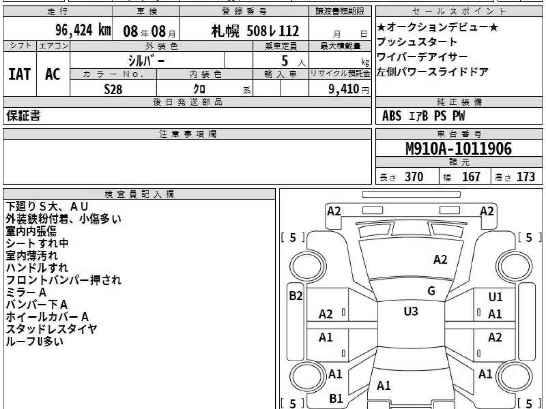Select the 外装色 header
546x409 pixels.
click(x=162, y=46)
